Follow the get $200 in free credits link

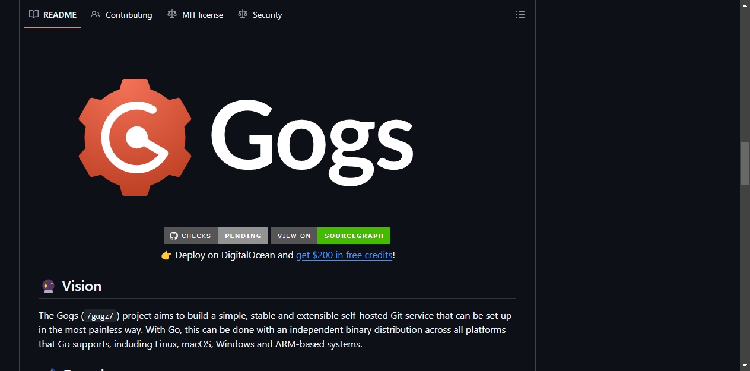pyautogui.click(x=344, y=255)
